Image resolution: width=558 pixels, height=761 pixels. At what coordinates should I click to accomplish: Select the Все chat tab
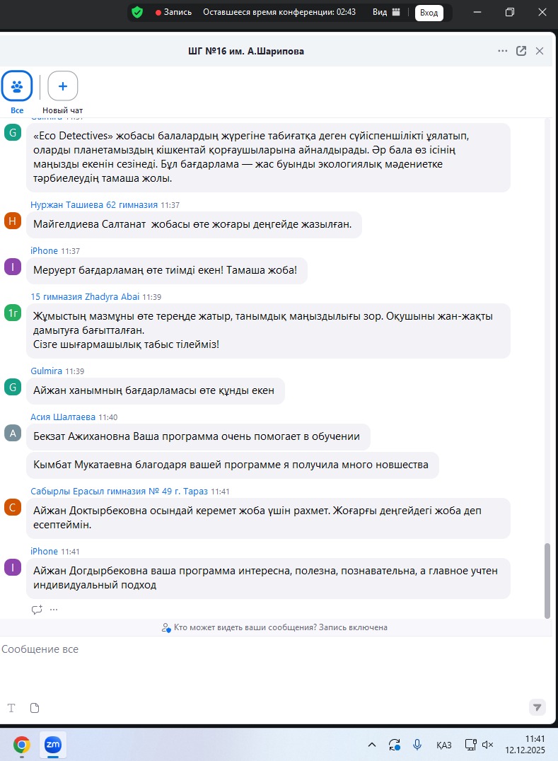(x=17, y=87)
